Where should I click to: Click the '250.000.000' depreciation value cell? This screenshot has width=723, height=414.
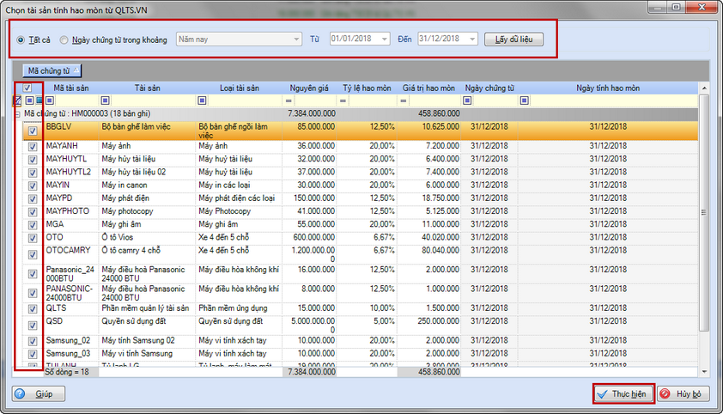point(428,326)
